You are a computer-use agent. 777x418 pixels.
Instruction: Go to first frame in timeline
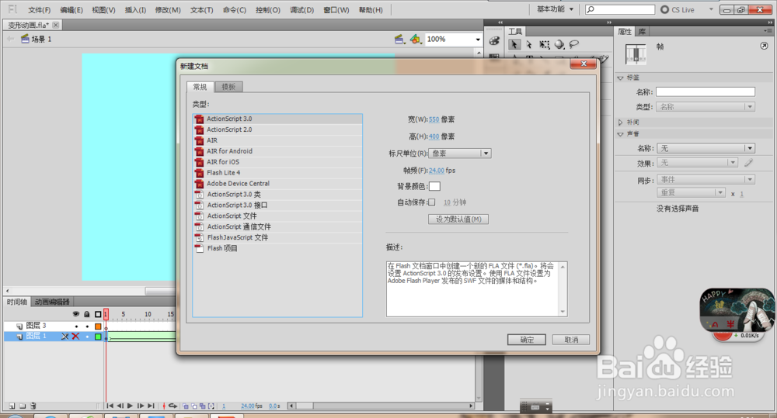tap(110, 406)
